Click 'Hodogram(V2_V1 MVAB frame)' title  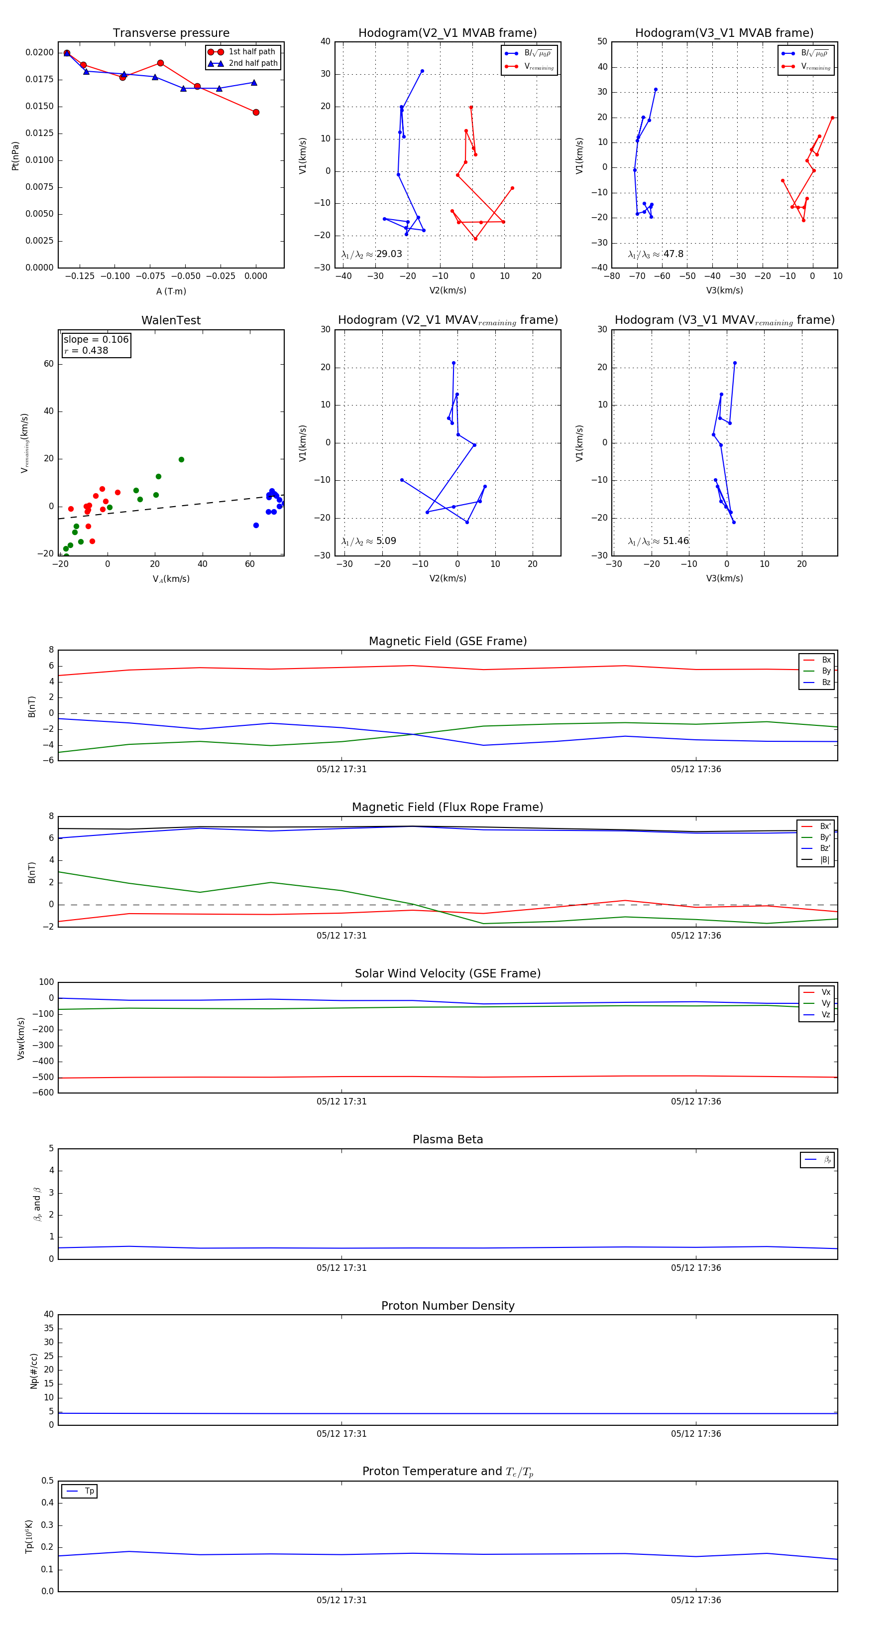(x=448, y=33)
